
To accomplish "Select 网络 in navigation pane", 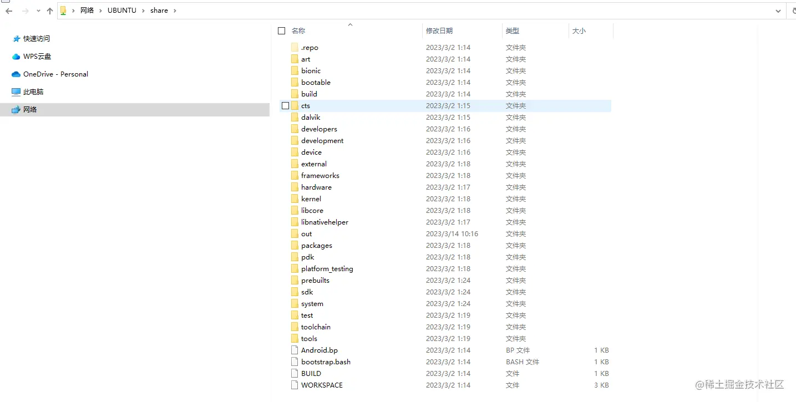I will click(x=134, y=110).
